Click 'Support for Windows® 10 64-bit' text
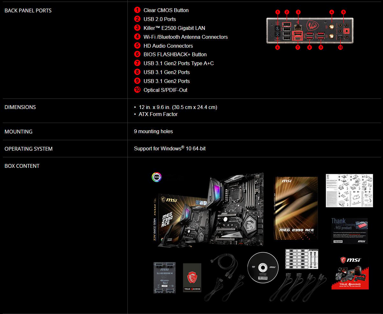This screenshot has height=314, width=383. click(170, 148)
